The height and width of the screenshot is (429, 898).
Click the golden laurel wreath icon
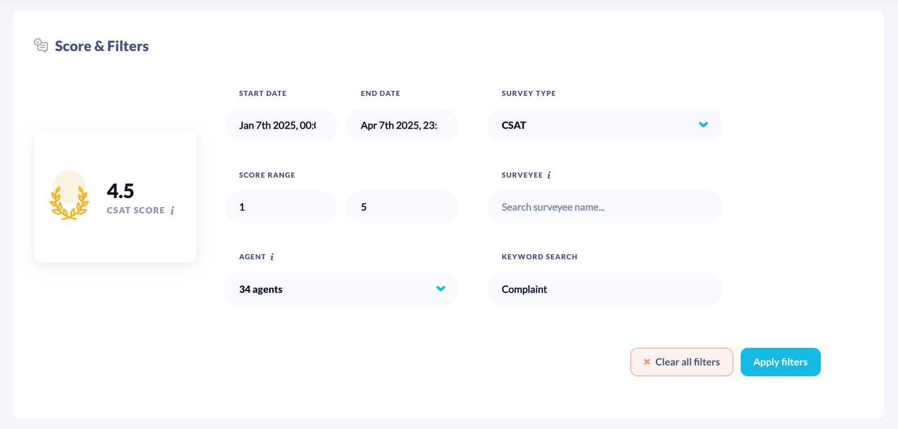(x=69, y=196)
